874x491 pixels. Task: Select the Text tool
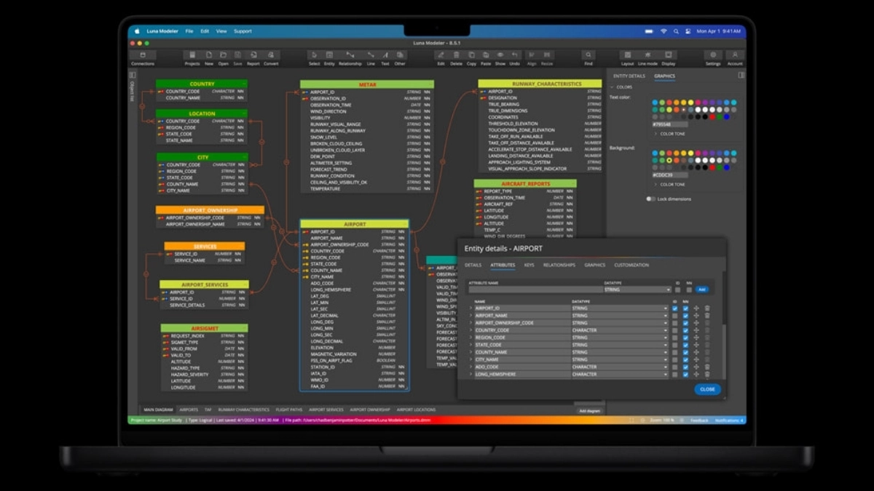(x=385, y=55)
